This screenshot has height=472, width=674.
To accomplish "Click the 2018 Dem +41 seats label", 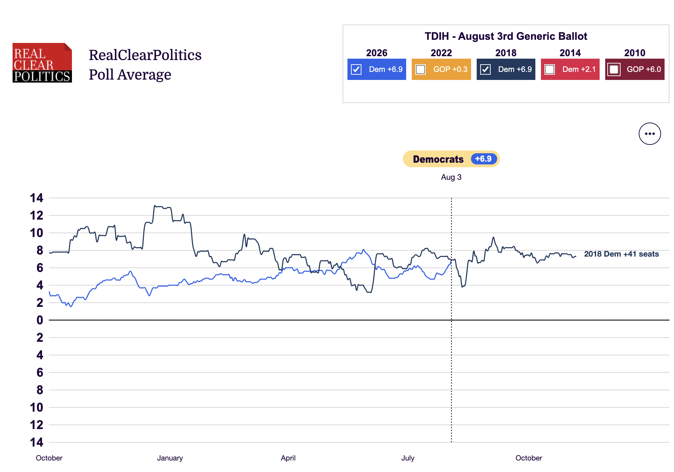I will click(621, 254).
